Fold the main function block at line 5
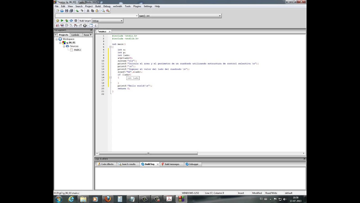The image size is (360, 203). click(110, 47)
